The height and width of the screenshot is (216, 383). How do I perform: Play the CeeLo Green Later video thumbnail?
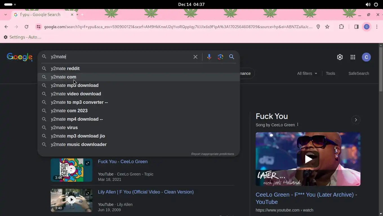point(308,159)
